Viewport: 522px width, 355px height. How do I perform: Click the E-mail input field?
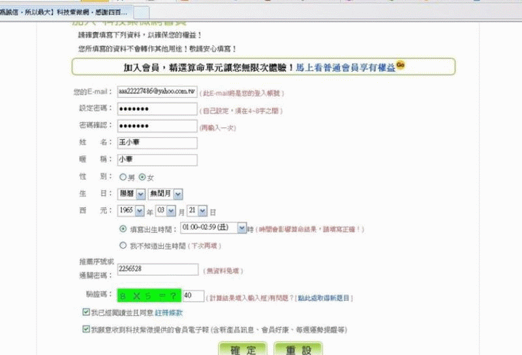(x=157, y=92)
